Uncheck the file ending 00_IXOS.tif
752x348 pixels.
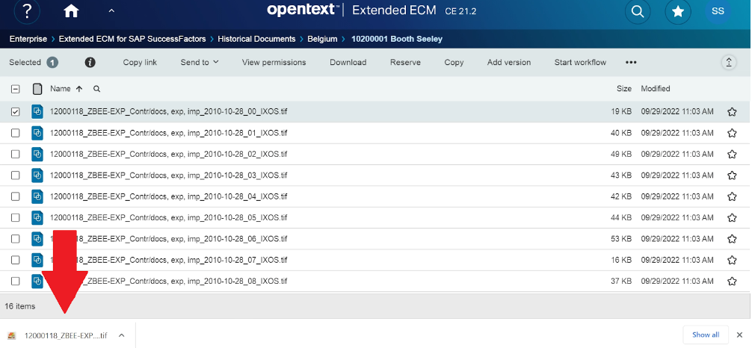pyautogui.click(x=16, y=112)
